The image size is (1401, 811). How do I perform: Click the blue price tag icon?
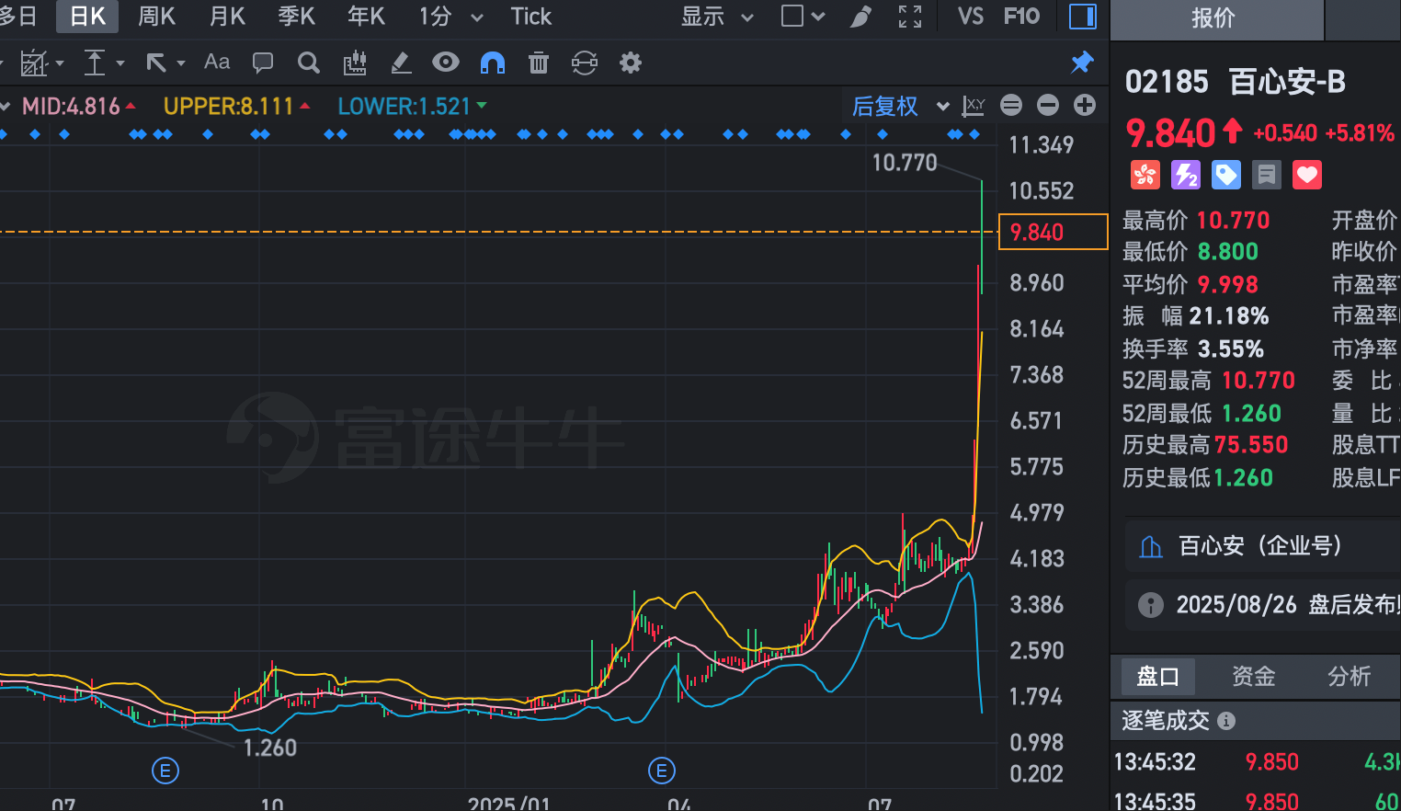[x=1226, y=175]
